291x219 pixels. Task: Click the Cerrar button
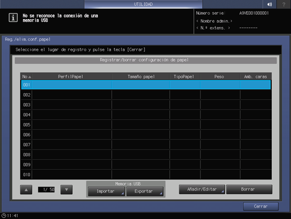tap(261, 207)
